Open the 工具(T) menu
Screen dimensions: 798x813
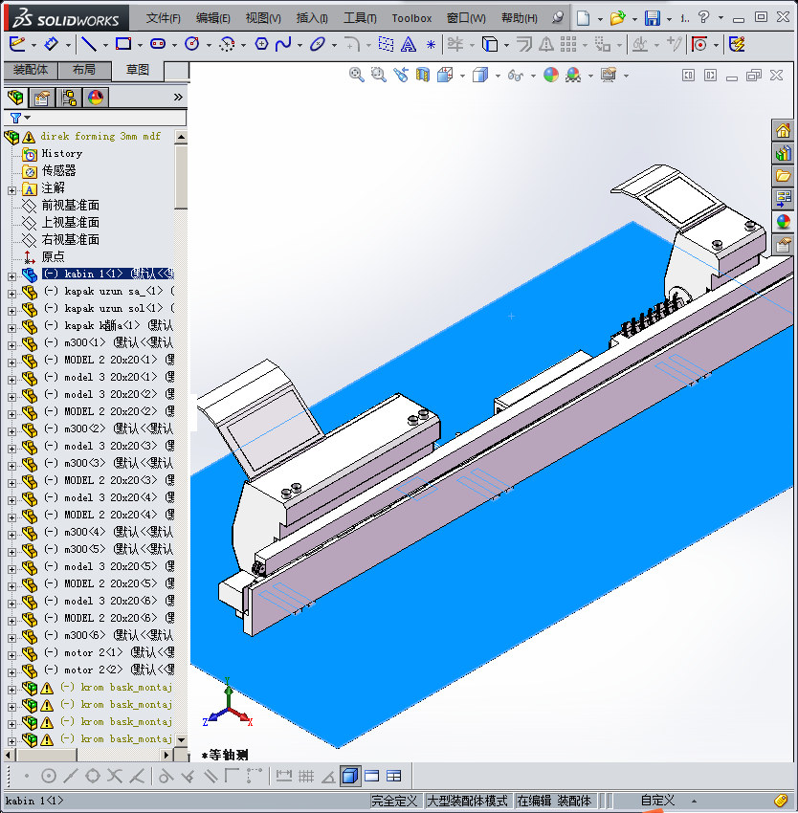[x=360, y=18]
